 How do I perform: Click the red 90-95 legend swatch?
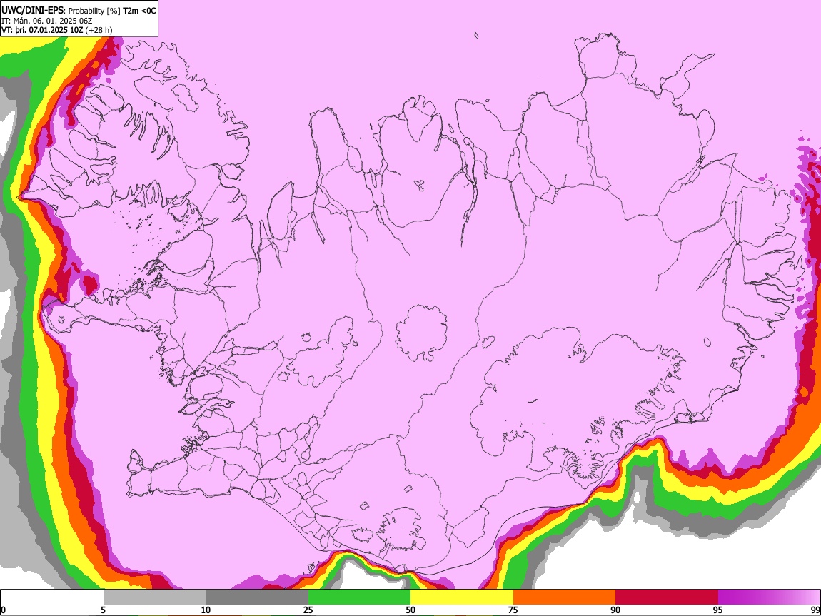667,597
